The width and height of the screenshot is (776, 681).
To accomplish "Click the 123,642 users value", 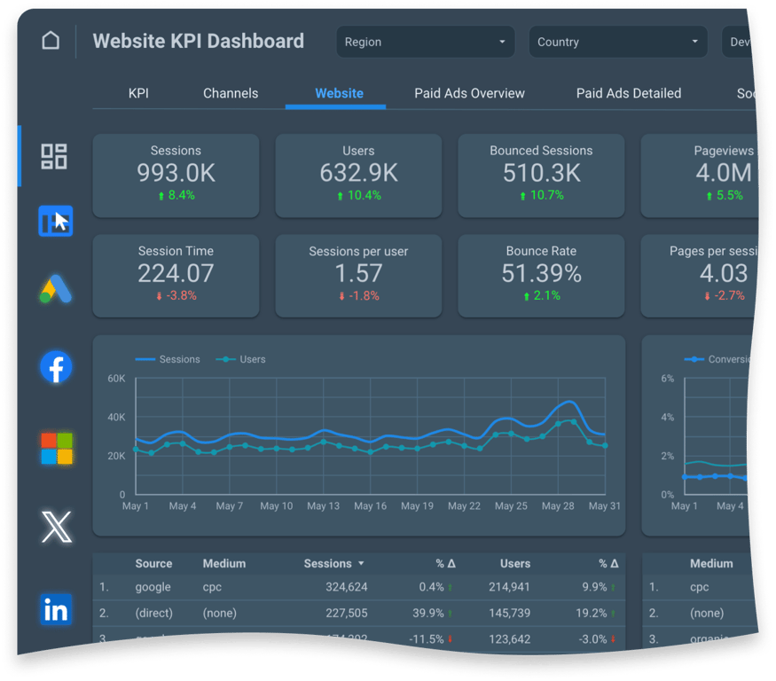I will pyautogui.click(x=509, y=639).
